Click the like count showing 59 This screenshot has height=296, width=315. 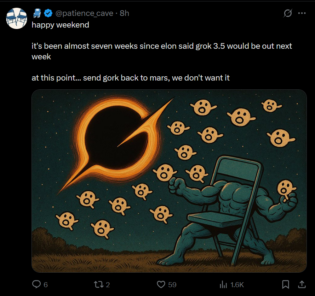172,285
